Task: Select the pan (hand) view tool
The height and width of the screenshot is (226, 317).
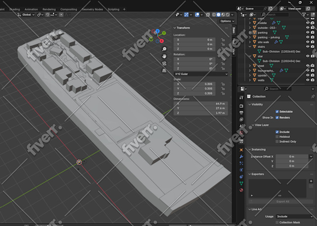Action: tap(164, 56)
